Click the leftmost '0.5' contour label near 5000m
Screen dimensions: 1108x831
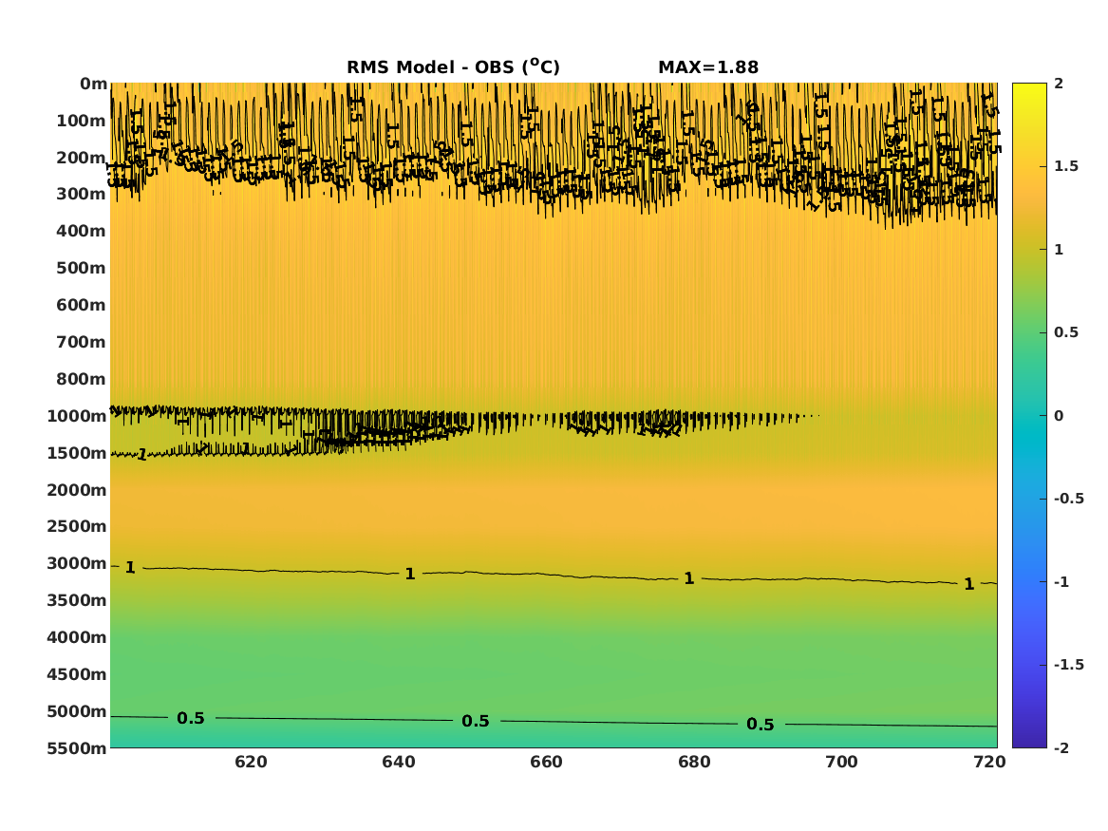pyautogui.click(x=191, y=718)
